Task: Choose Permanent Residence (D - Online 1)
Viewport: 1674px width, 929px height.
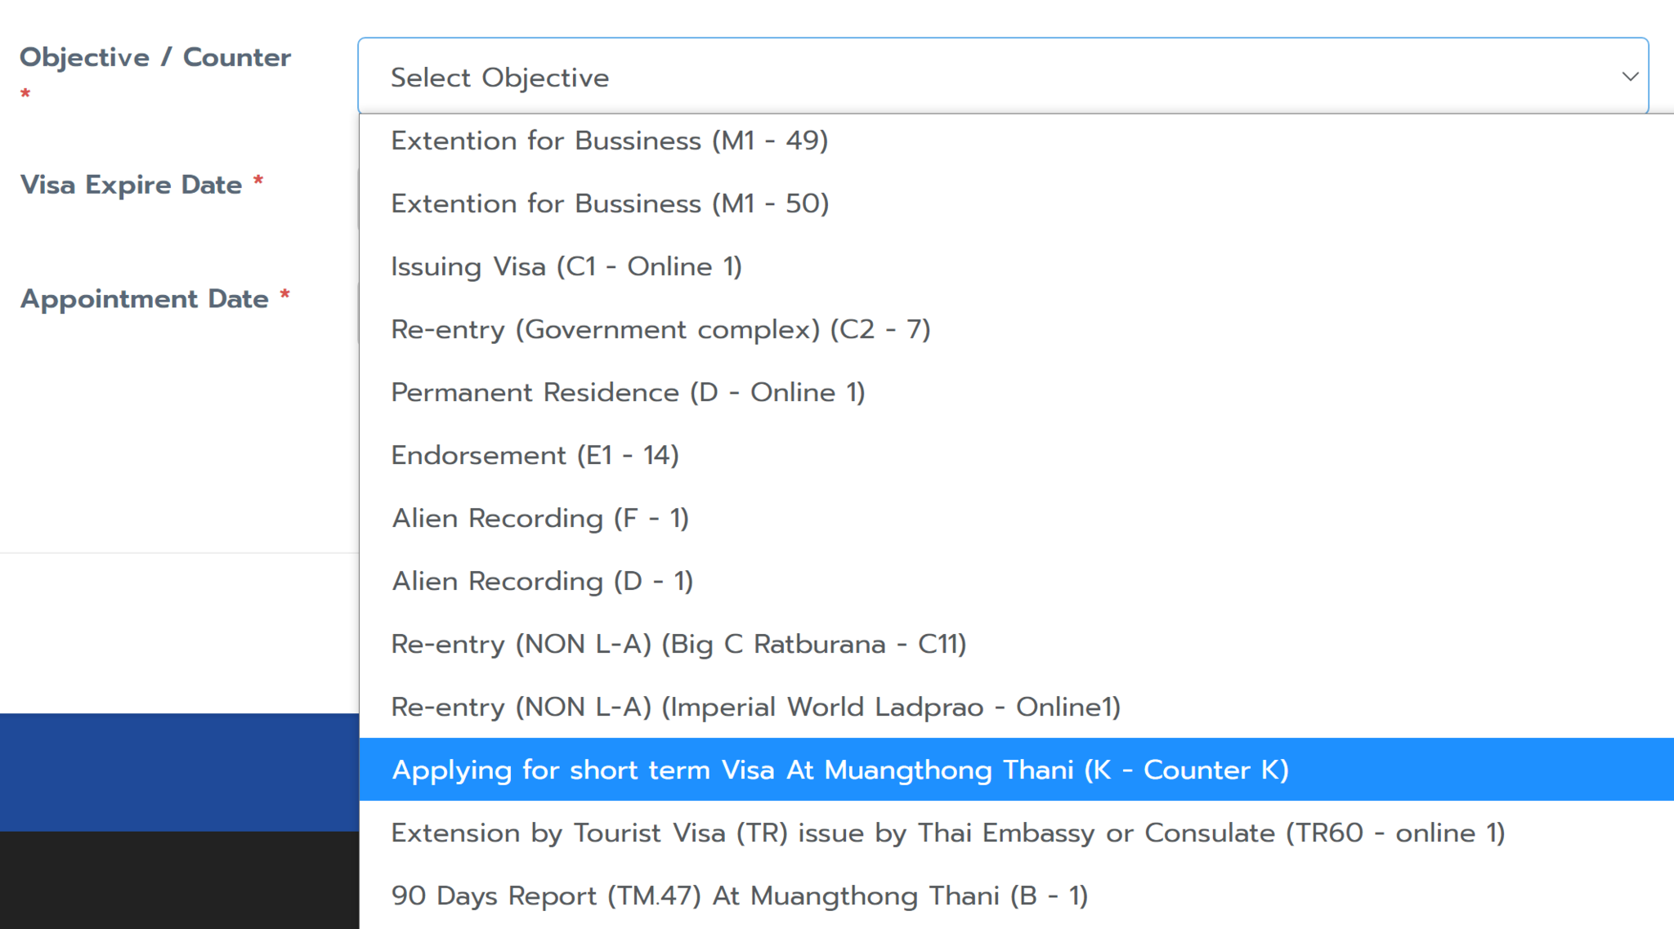Action: tap(628, 392)
